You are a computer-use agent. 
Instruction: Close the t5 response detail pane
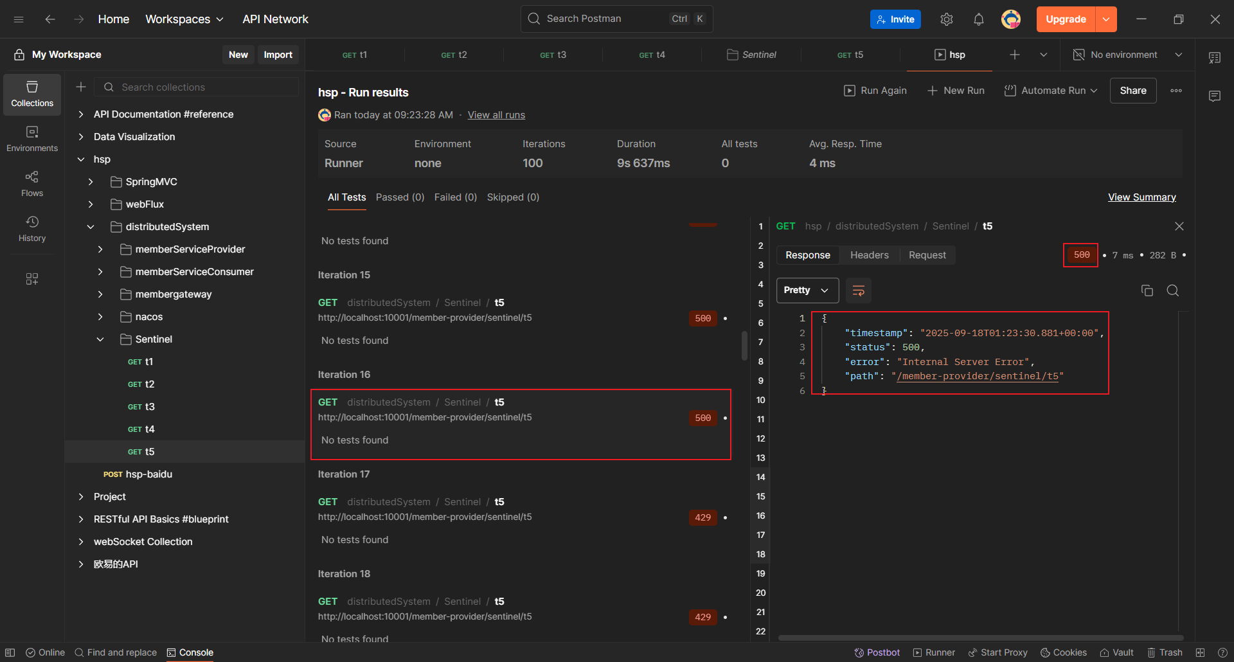pyautogui.click(x=1179, y=226)
